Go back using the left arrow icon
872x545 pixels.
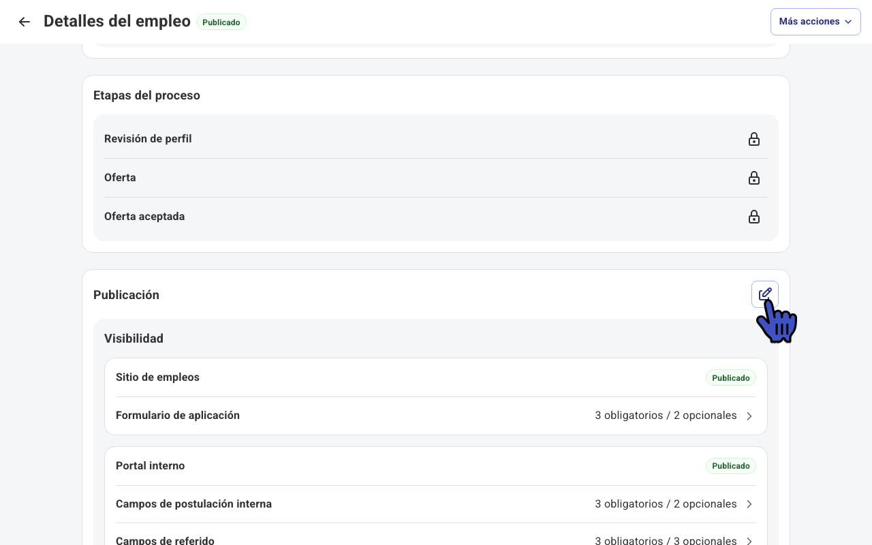[25, 22]
